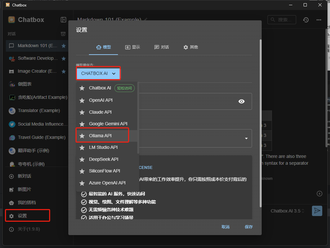Click the settings dialog vertical scrollbar
Viewport: 330px width, 248px height.
(x=260, y=123)
